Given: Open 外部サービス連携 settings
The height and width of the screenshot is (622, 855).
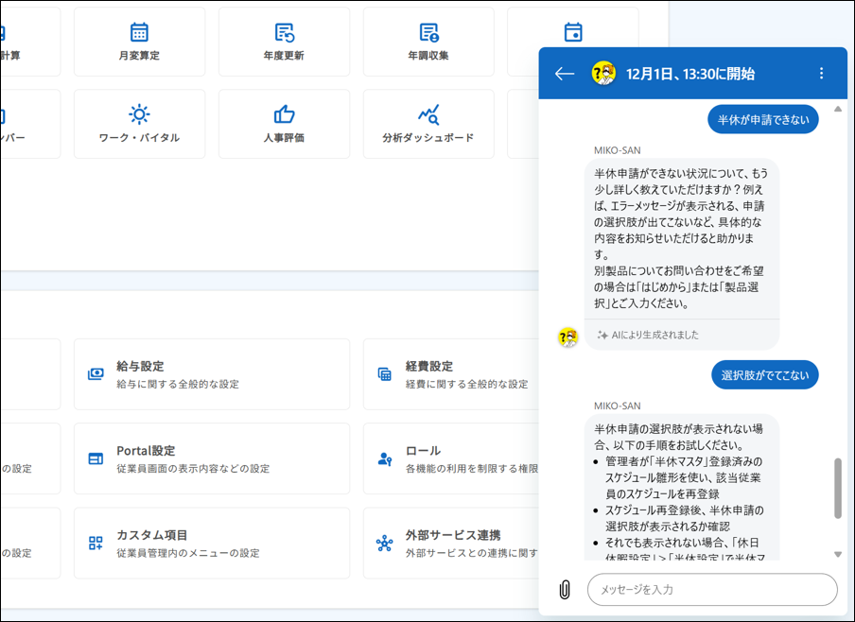Looking at the screenshot, I should coord(450,543).
